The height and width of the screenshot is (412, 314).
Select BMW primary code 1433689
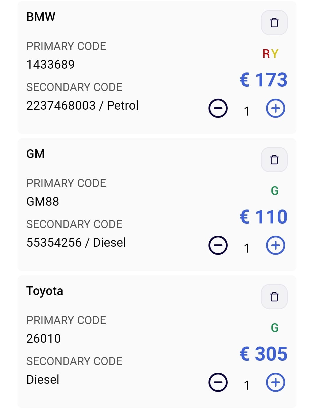(x=51, y=64)
